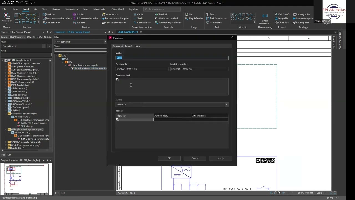This screenshot has height=200, width=355.
Task: Switch Pages navigator to List view
Action: (x=9, y=154)
